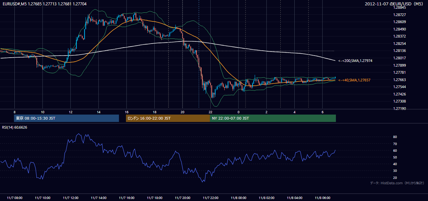Click price axis value 1.27308
Viewport: 428px width, 201px height.
(x=400, y=101)
